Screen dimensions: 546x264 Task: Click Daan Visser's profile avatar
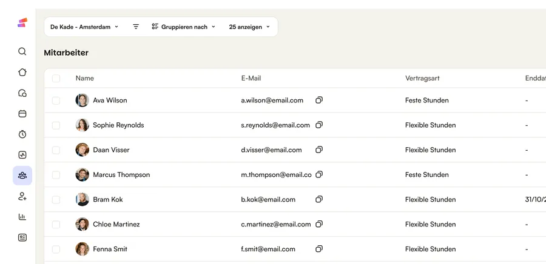pyautogui.click(x=82, y=150)
